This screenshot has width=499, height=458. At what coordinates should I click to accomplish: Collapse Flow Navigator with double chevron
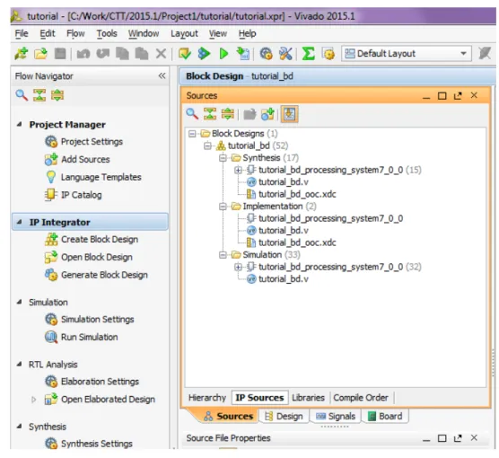pyautogui.click(x=162, y=75)
